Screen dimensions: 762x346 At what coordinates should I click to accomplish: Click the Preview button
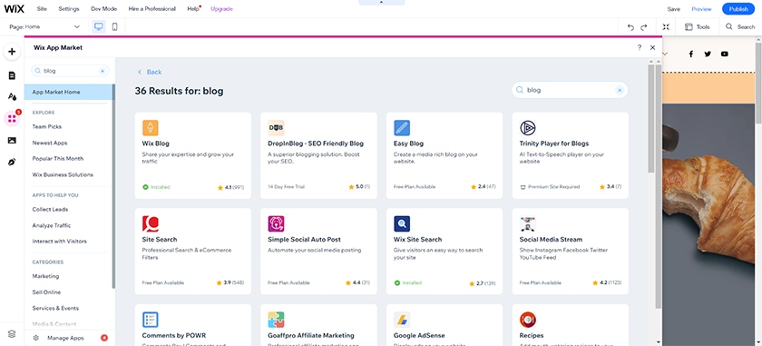[x=702, y=9]
